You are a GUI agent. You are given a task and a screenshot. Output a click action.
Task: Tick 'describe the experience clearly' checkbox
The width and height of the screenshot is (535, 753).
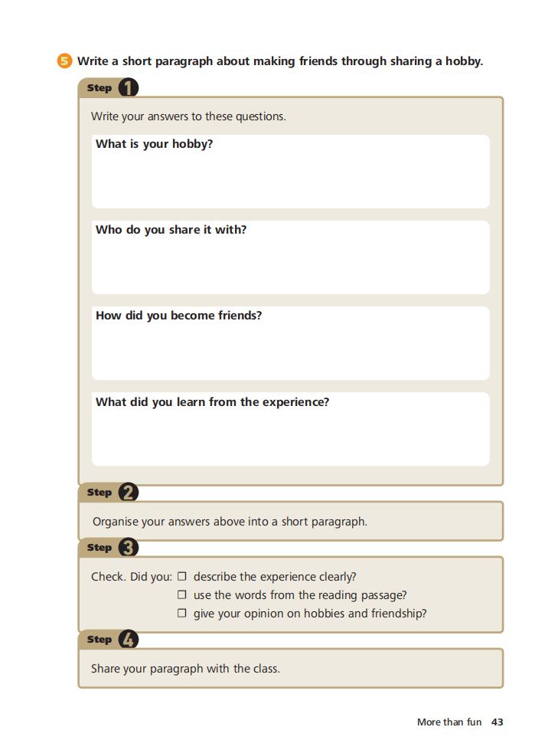[x=182, y=576]
